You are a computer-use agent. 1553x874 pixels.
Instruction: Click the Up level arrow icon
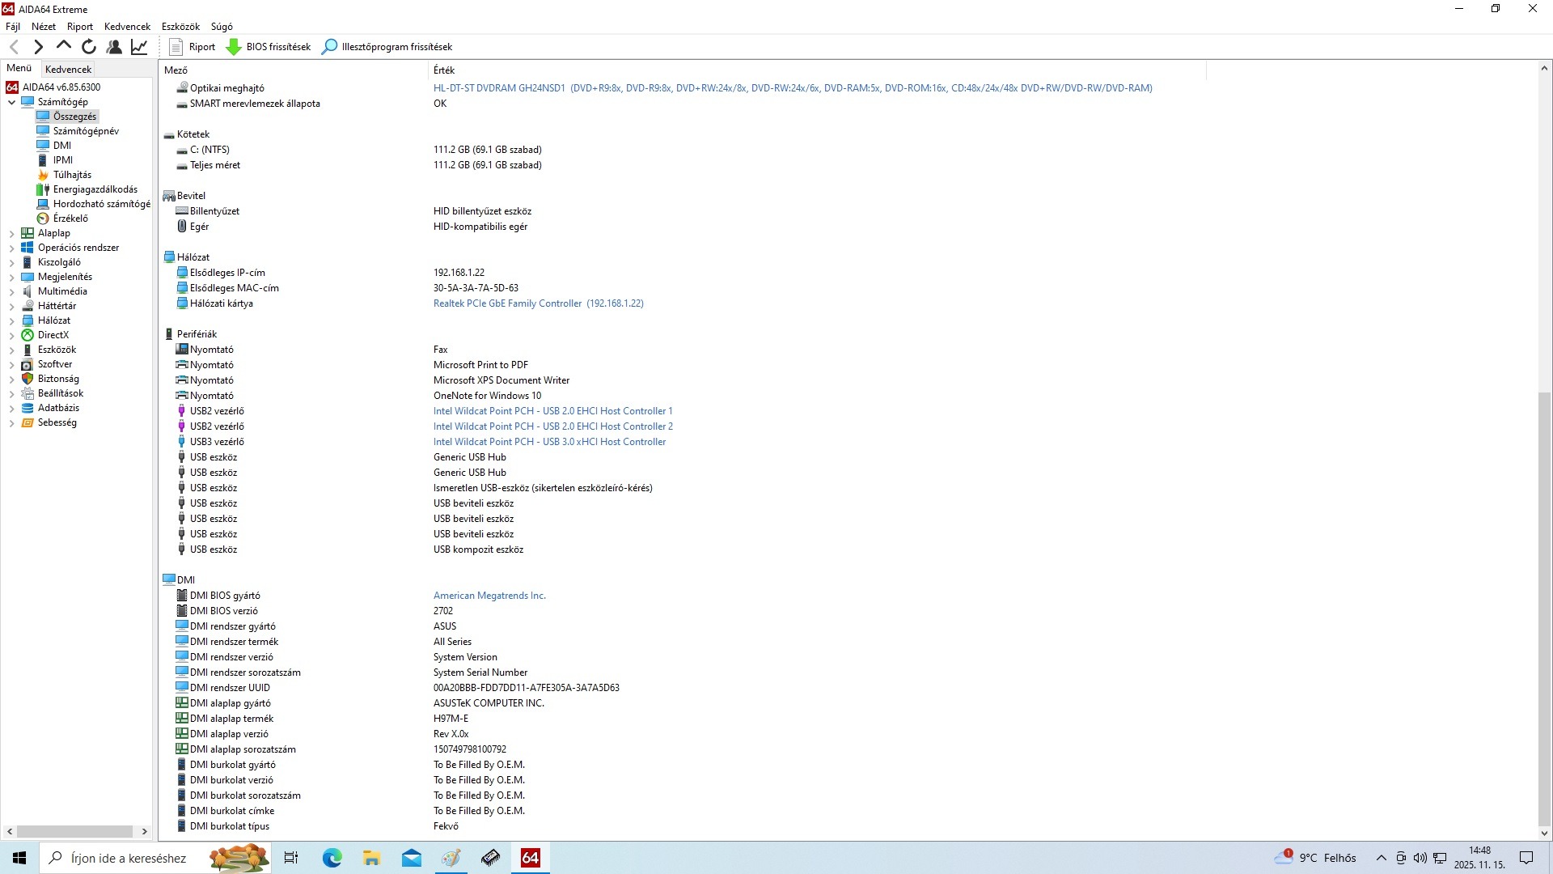coord(63,47)
